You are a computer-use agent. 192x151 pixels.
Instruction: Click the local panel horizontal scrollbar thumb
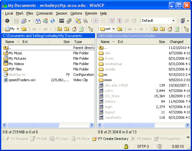coord(33,125)
